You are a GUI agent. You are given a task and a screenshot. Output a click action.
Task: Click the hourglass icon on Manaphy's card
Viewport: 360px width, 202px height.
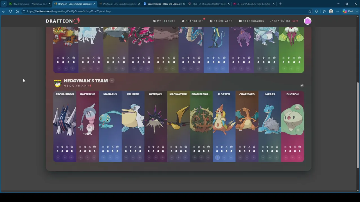pos(108,147)
